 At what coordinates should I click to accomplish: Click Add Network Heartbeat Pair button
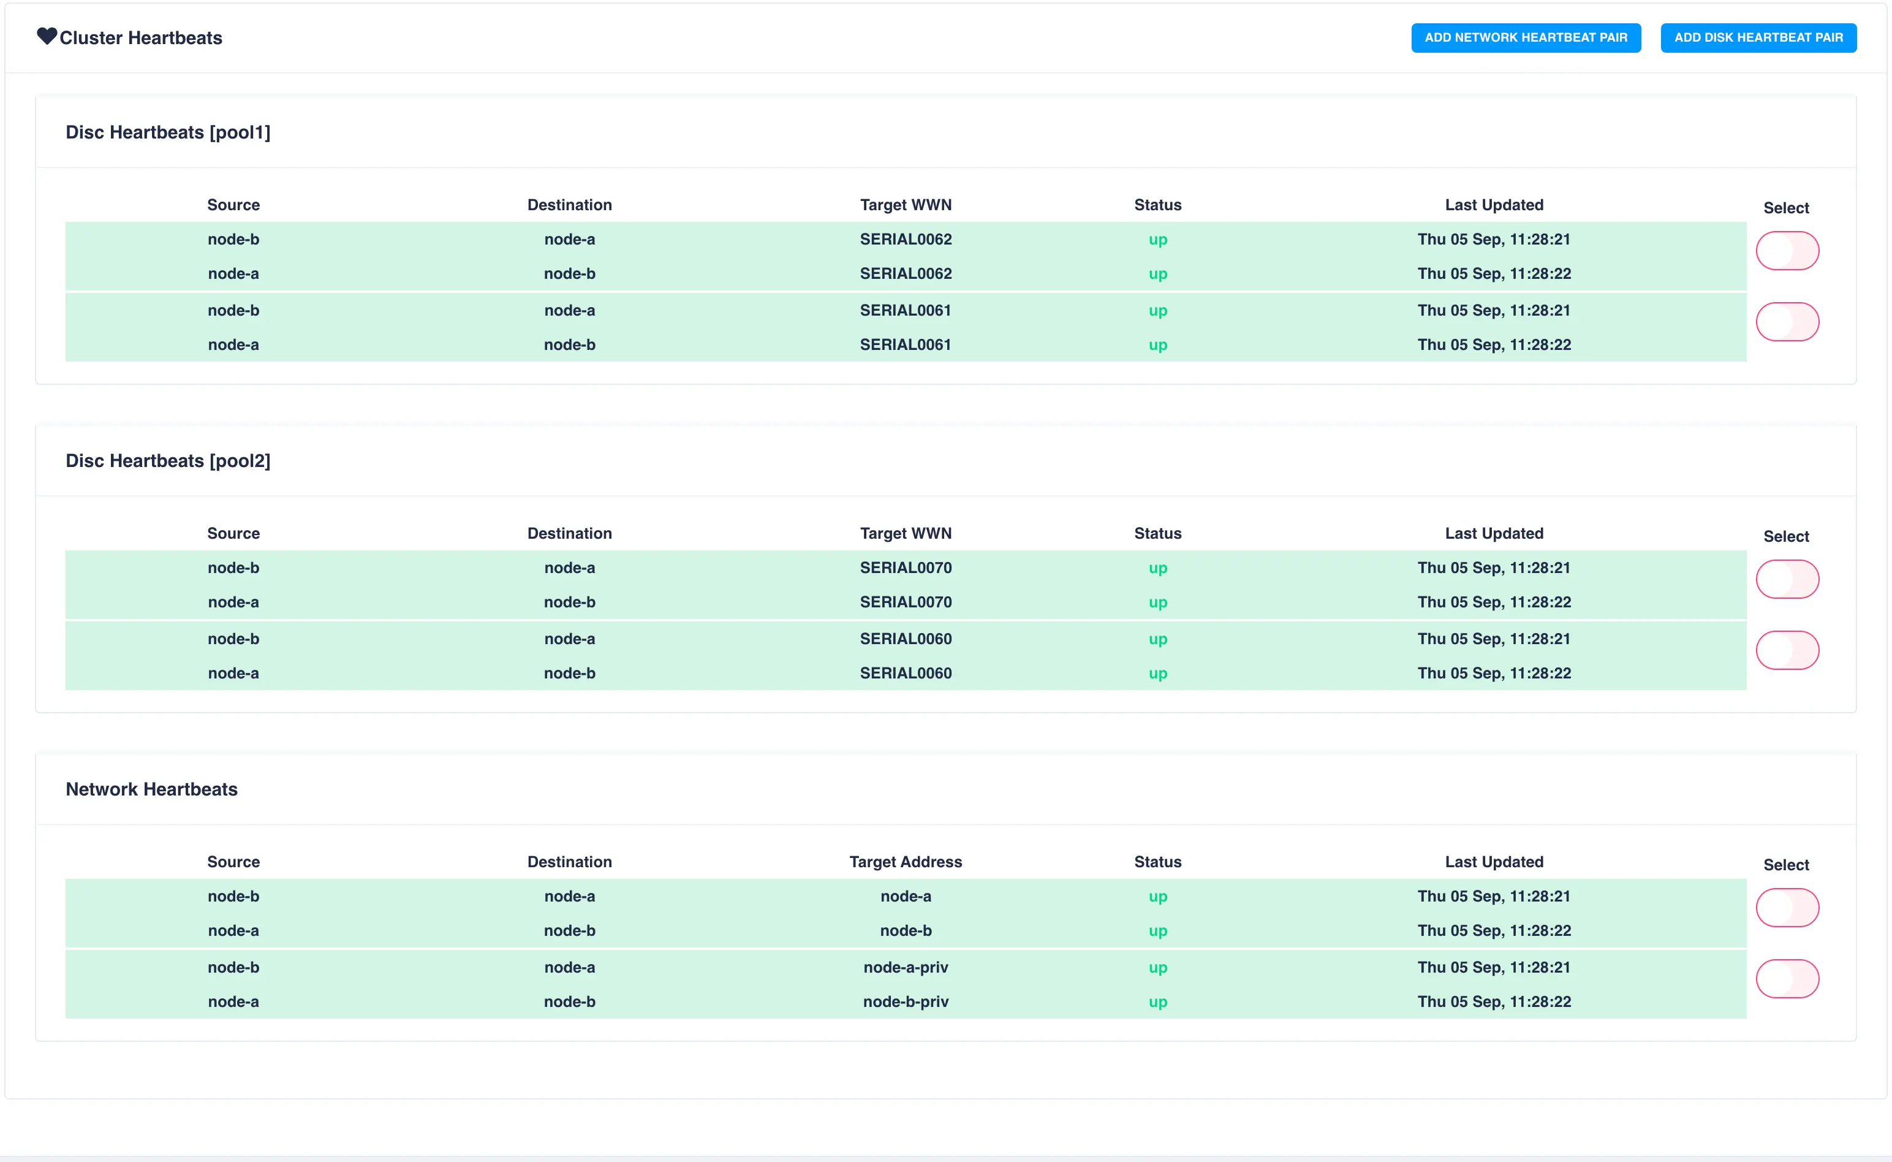(1526, 37)
